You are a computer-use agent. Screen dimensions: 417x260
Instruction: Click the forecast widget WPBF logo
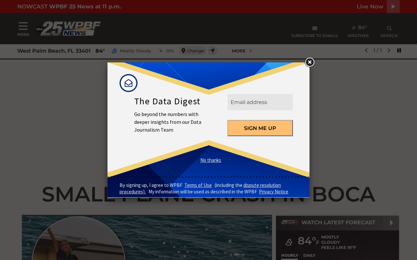pyautogui.click(x=289, y=222)
